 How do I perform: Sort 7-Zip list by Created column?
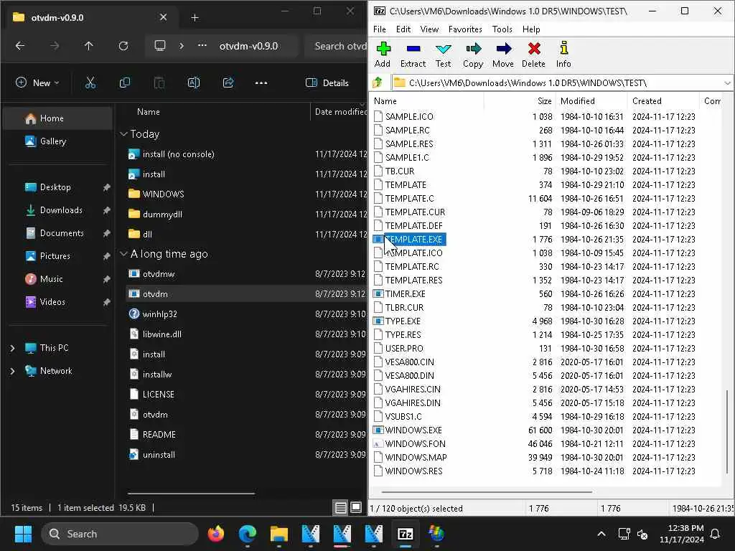pos(647,101)
